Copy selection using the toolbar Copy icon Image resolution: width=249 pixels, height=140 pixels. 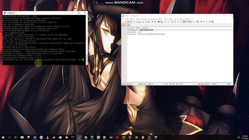pos(146,22)
